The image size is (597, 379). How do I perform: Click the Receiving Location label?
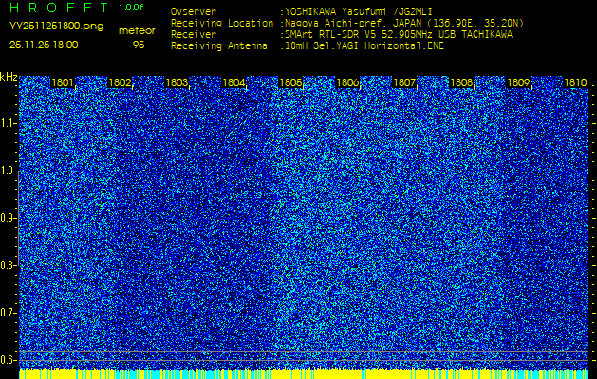pos(222,24)
